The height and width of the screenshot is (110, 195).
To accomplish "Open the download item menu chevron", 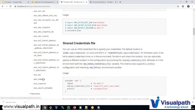I will point(25,102).
